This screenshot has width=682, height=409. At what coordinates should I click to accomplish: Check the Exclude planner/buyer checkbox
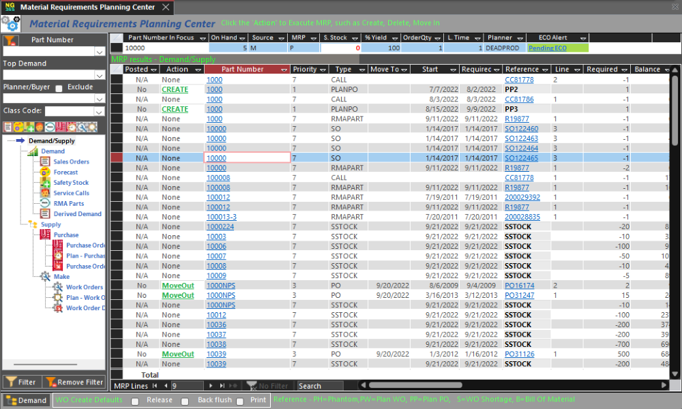(x=59, y=88)
